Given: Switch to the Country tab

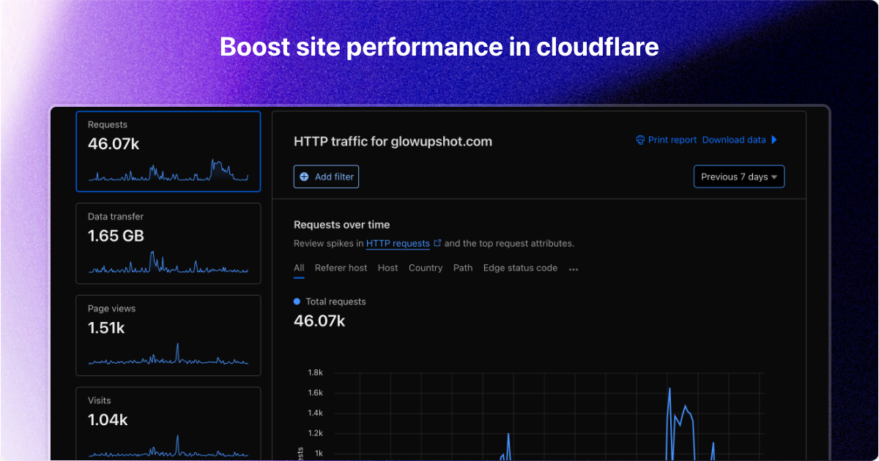Looking at the screenshot, I should click(426, 268).
